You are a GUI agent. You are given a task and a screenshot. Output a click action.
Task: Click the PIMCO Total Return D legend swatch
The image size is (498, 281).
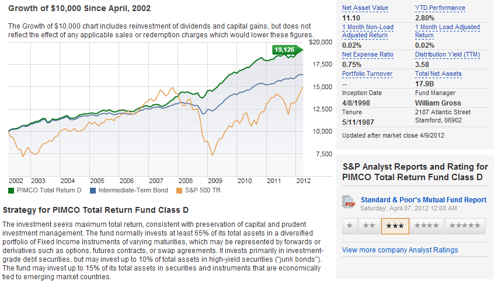(12, 190)
